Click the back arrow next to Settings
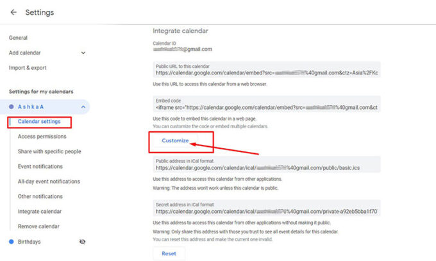This screenshot has width=436, height=261. coord(13,12)
